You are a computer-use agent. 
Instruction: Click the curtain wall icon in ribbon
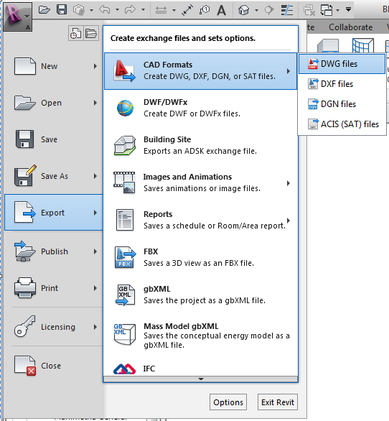pos(362,45)
